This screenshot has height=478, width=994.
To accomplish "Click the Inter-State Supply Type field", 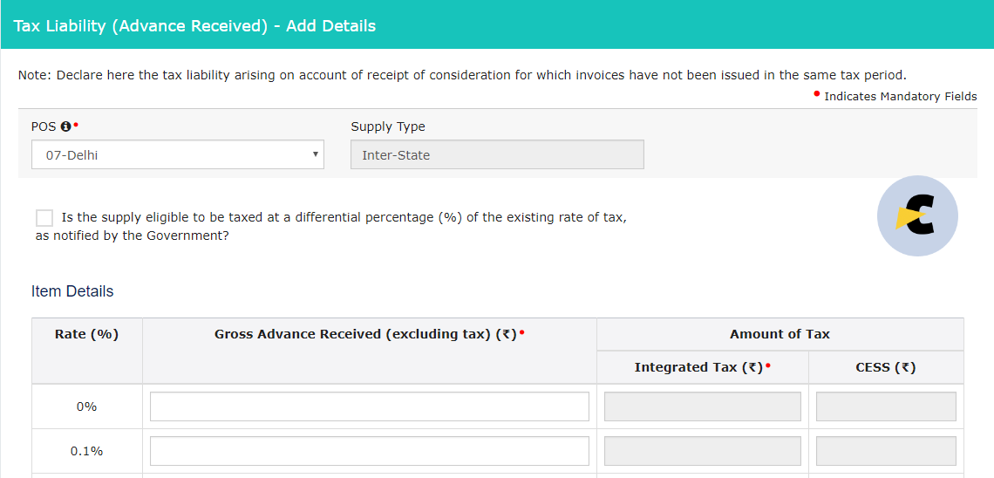I will (497, 154).
